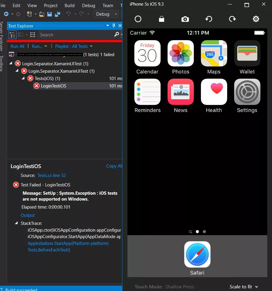Click the Run All link
272x291 pixels.
tap(17, 46)
